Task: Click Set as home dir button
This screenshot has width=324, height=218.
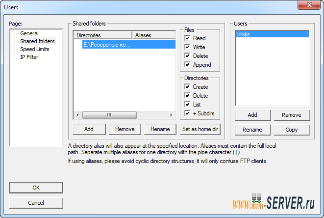Action: 200,129
